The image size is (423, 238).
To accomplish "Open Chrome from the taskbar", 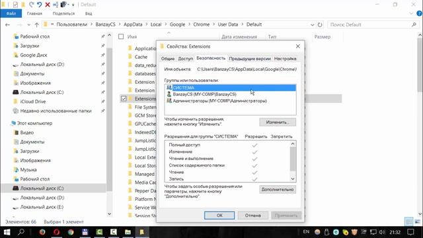I will [x=71, y=232].
